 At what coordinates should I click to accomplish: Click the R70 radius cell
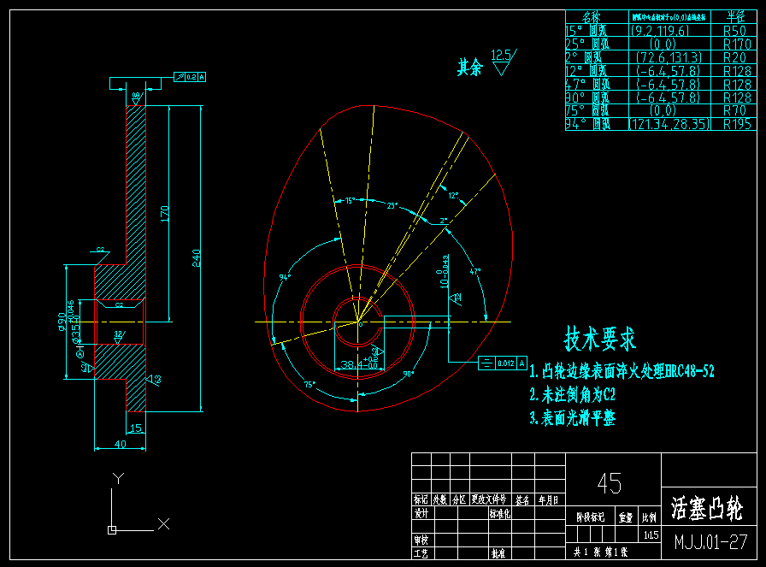734,110
